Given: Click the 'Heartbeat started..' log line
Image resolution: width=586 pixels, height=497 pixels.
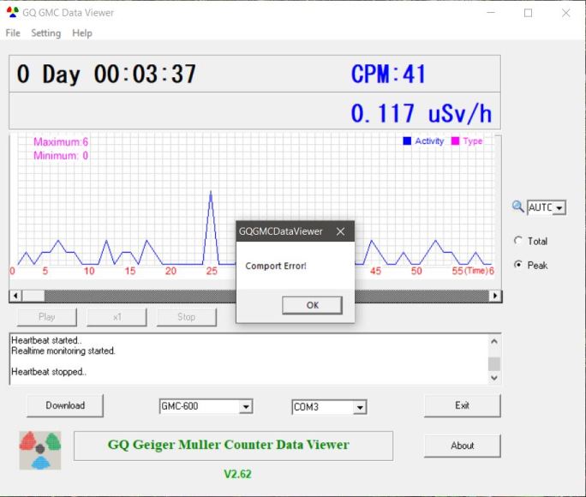Looking at the screenshot, I should pyautogui.click(x=47, y=340).
